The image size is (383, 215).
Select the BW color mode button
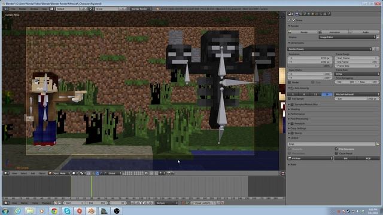(346, 158)
